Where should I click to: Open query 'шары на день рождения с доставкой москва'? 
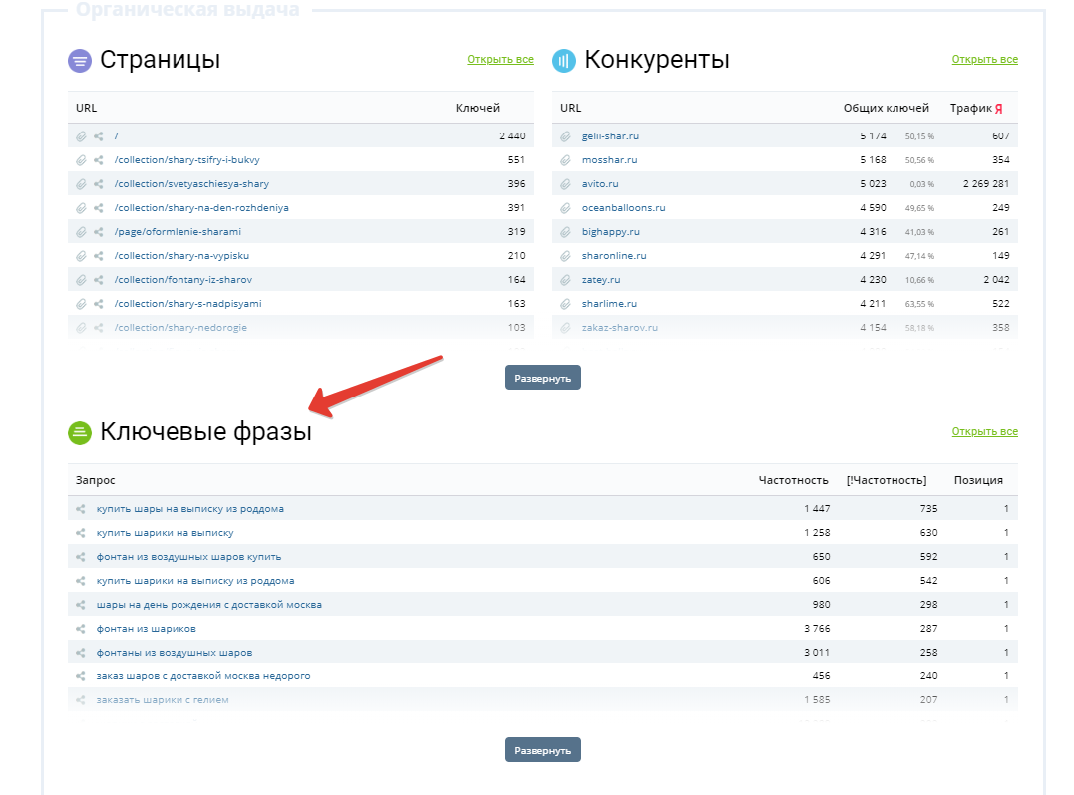coord(208,605)
